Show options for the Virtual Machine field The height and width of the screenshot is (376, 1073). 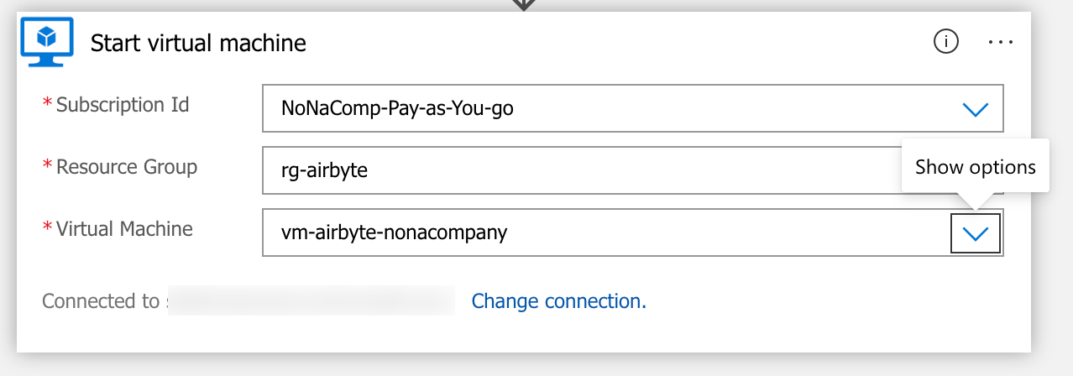click(x=975, y=234)
